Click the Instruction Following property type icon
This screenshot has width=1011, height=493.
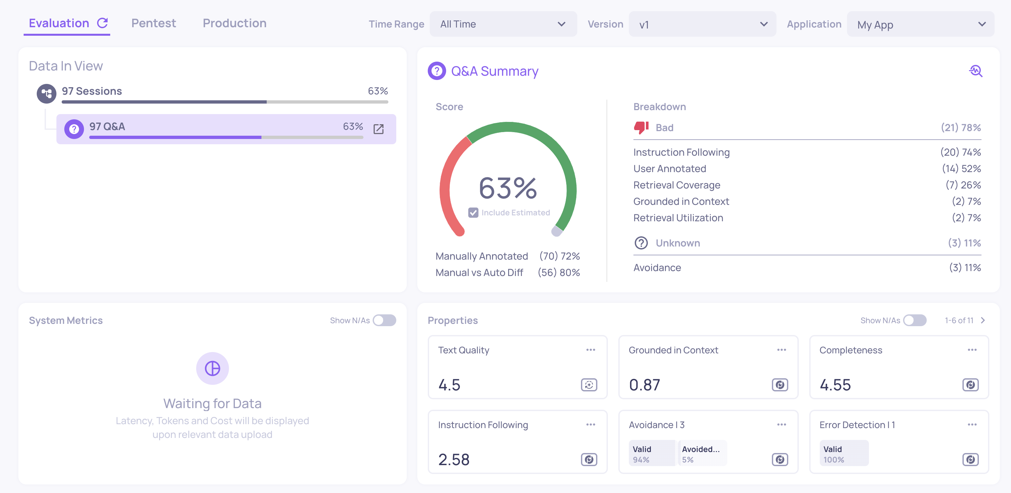pyautogui.click(x=589, y=459)
